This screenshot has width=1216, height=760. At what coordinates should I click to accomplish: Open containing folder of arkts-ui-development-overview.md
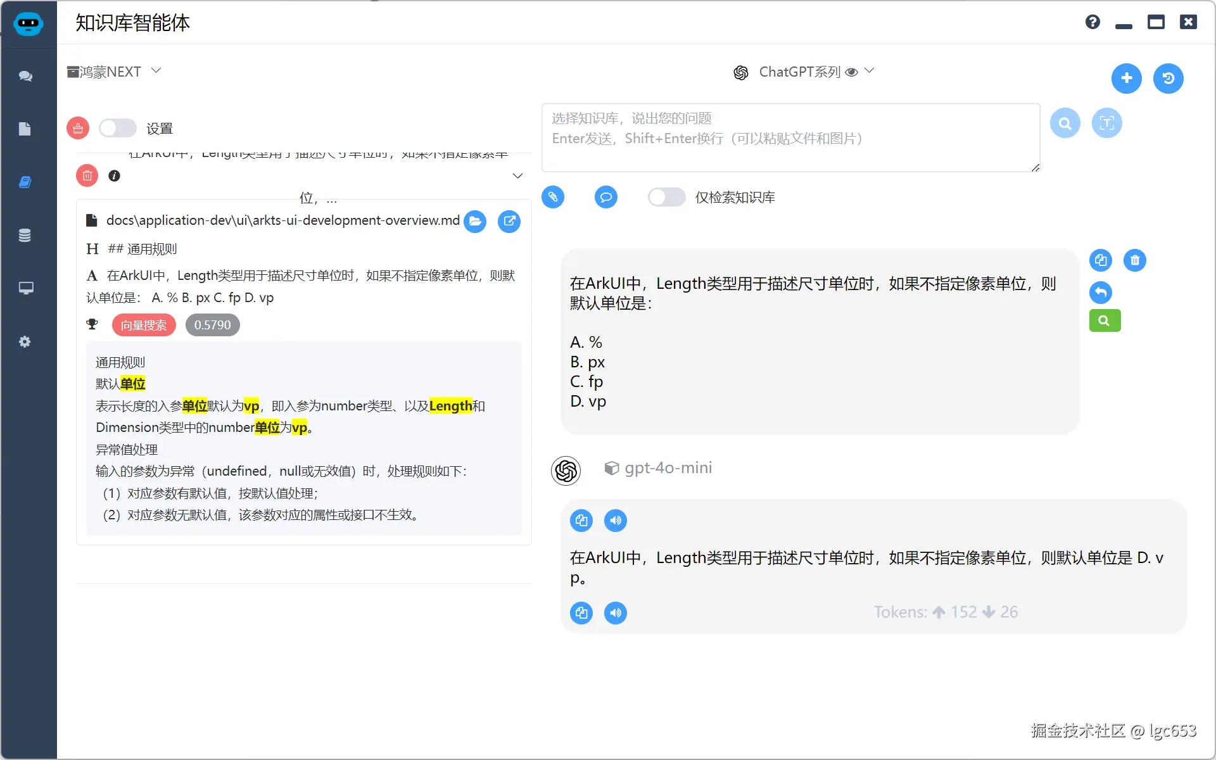(475, 221)
